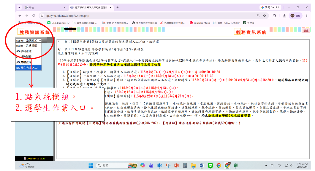Switch to the 學生 browser tab
Viewport: 315px width, 171px height.
[45, 7]
